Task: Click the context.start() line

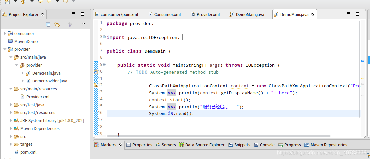Action: pos(170,100)
